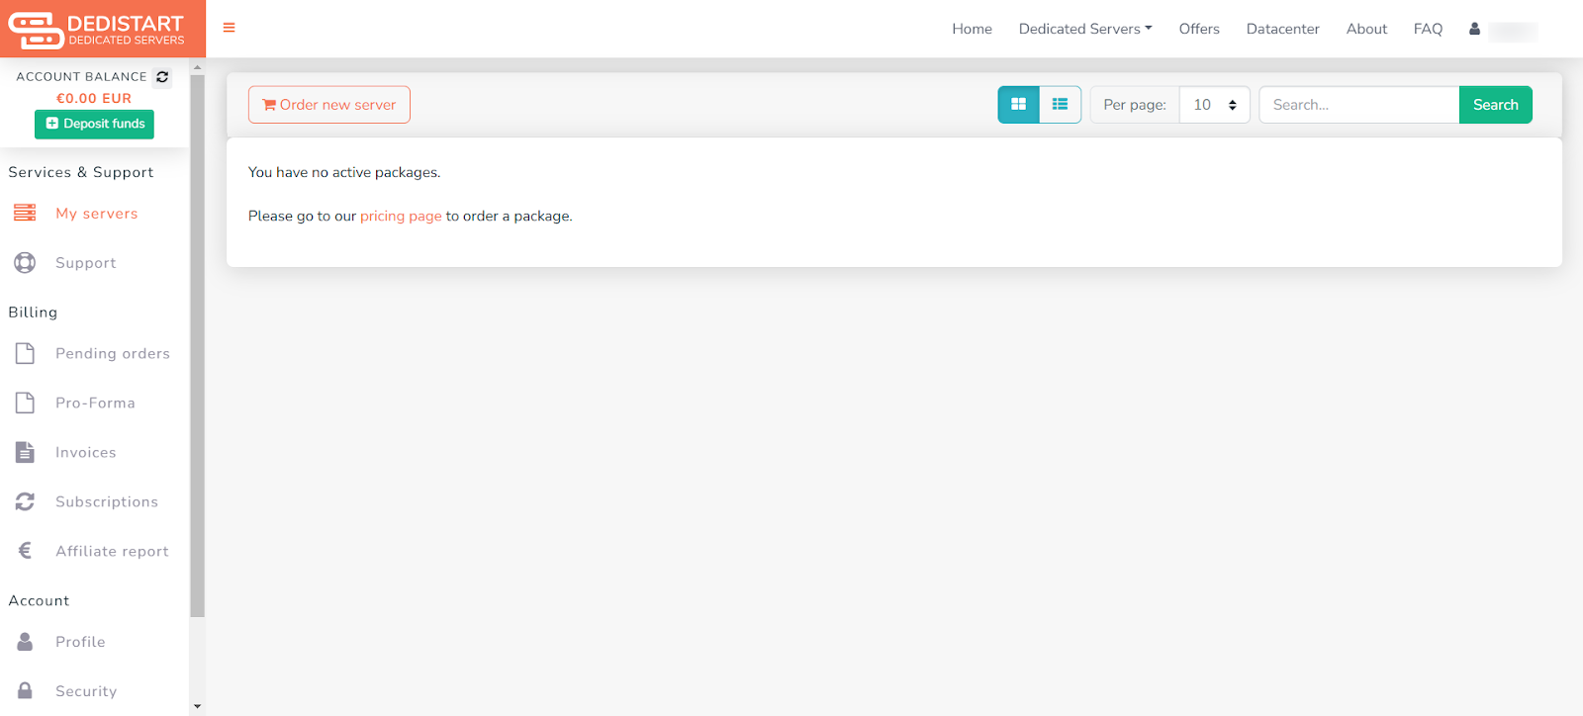Open Support in the sidebar
The height and width of the screenshot is (716, 1583).
(86, 263)
